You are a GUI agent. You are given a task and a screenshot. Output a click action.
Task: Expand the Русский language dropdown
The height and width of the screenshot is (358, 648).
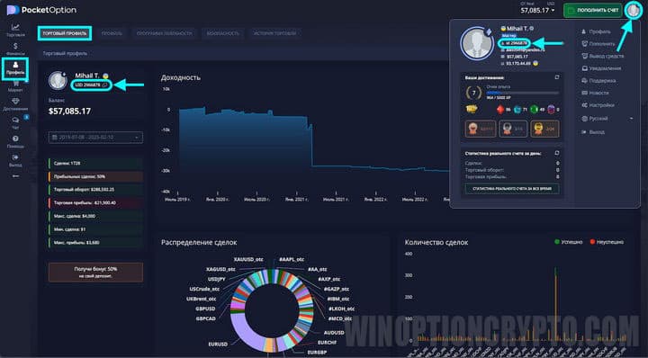[x=607, y=119]
